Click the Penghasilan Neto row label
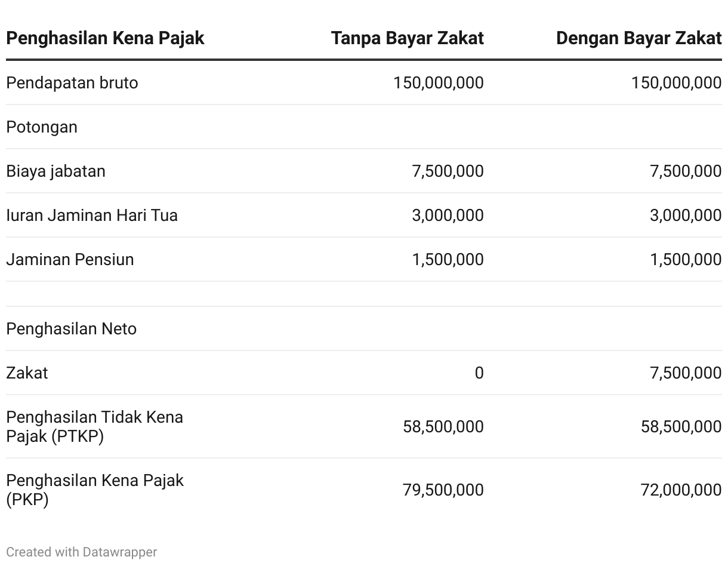This screenshot has width=728, height=566. 72,328
